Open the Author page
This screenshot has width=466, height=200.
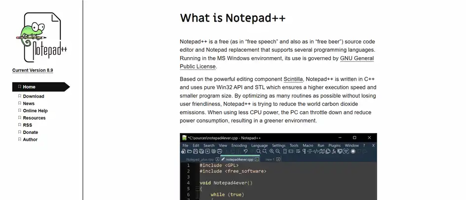tap(30, 139)
